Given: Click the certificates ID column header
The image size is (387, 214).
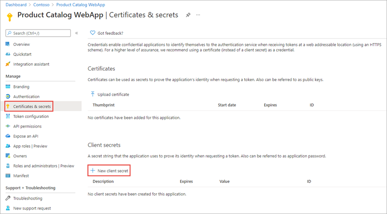Looking at the screenshot, I should [312, 105].
